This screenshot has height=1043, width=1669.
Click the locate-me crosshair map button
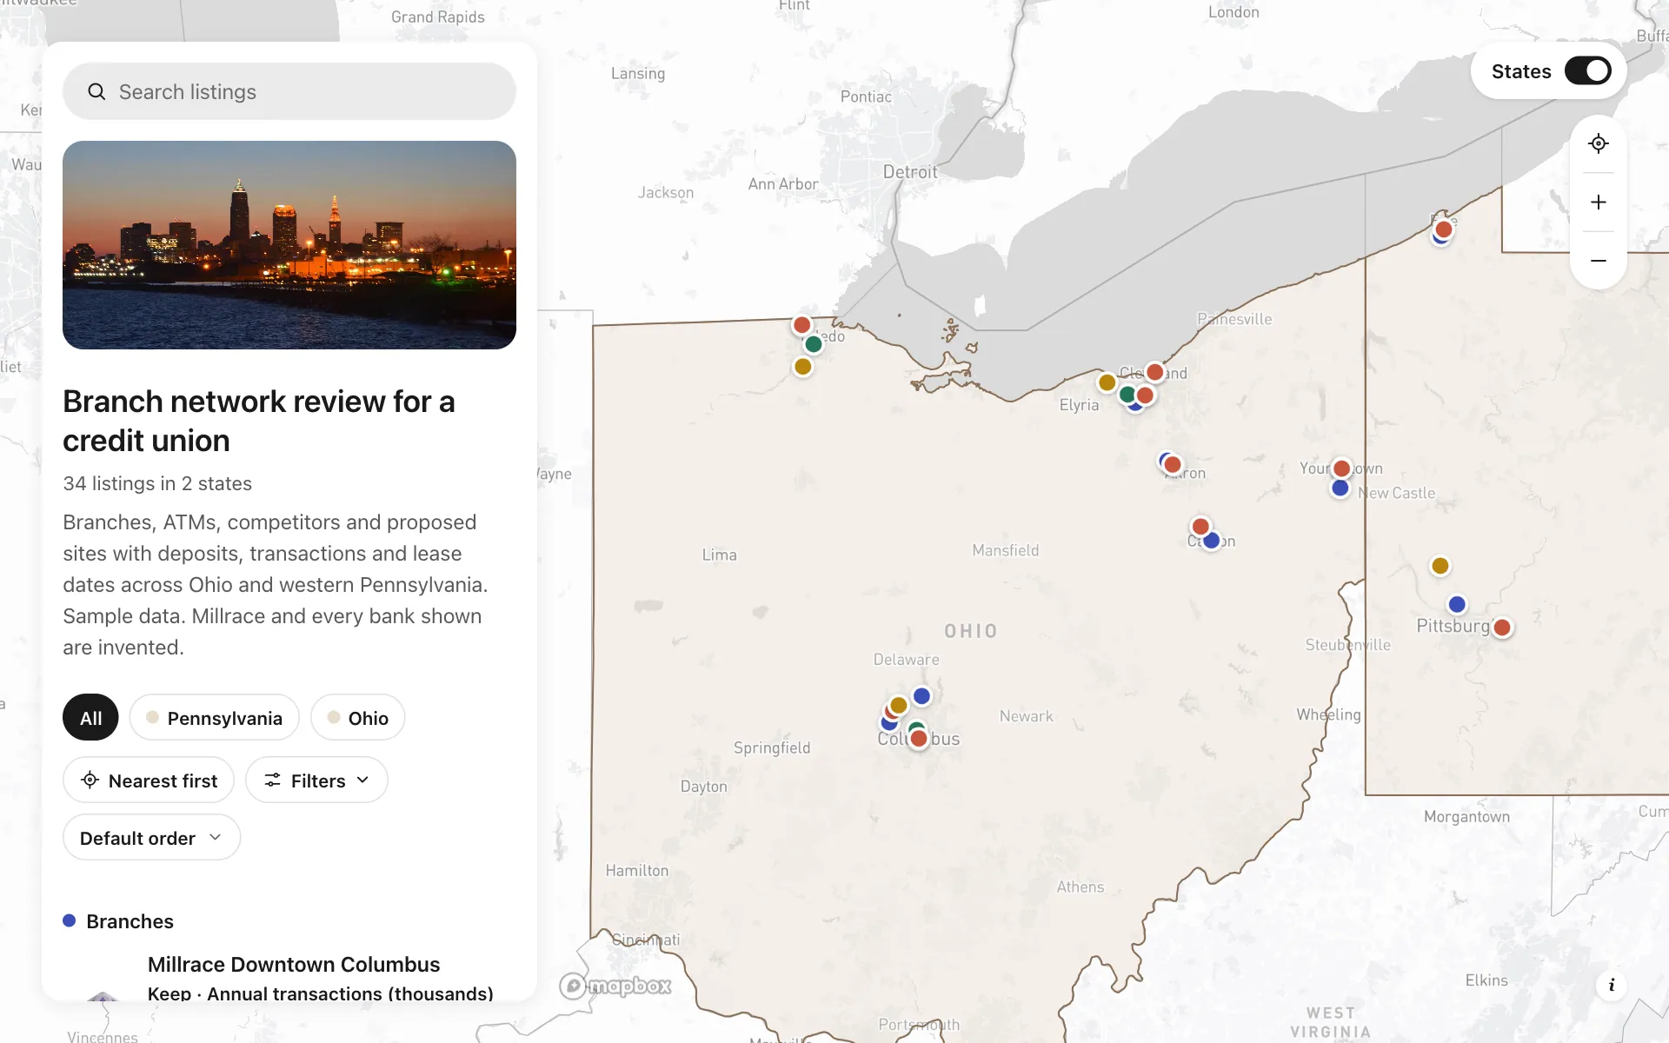[1598, 143]
